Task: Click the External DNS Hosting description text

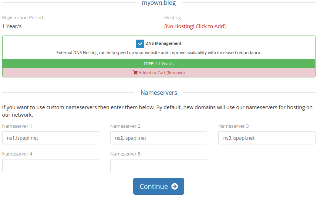Action: tap(159, 53)
